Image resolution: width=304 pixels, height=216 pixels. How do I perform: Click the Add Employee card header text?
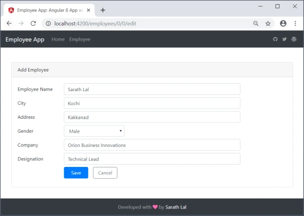(33, 70)
